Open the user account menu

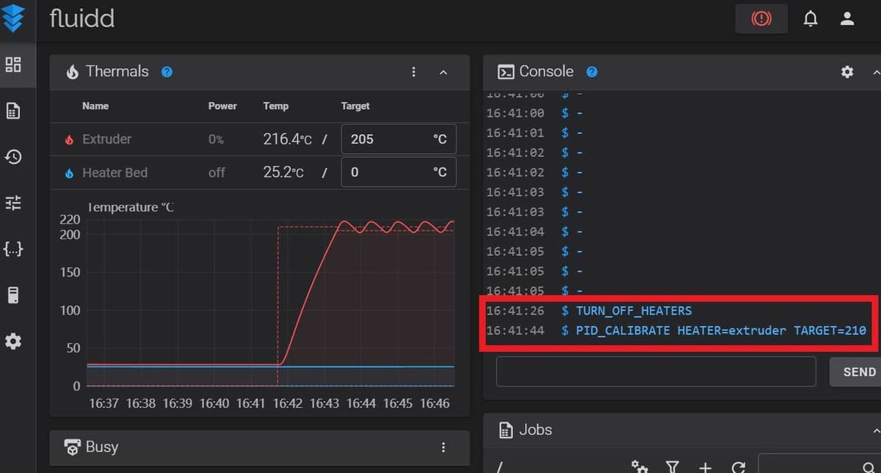pos(847,19)
